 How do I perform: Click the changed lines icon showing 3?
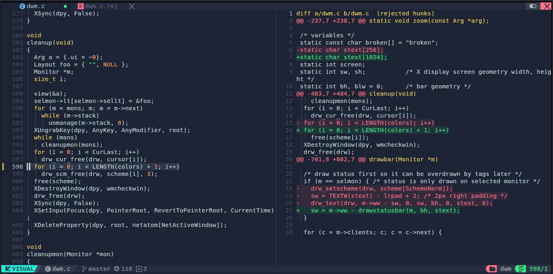tap(139, 269)
